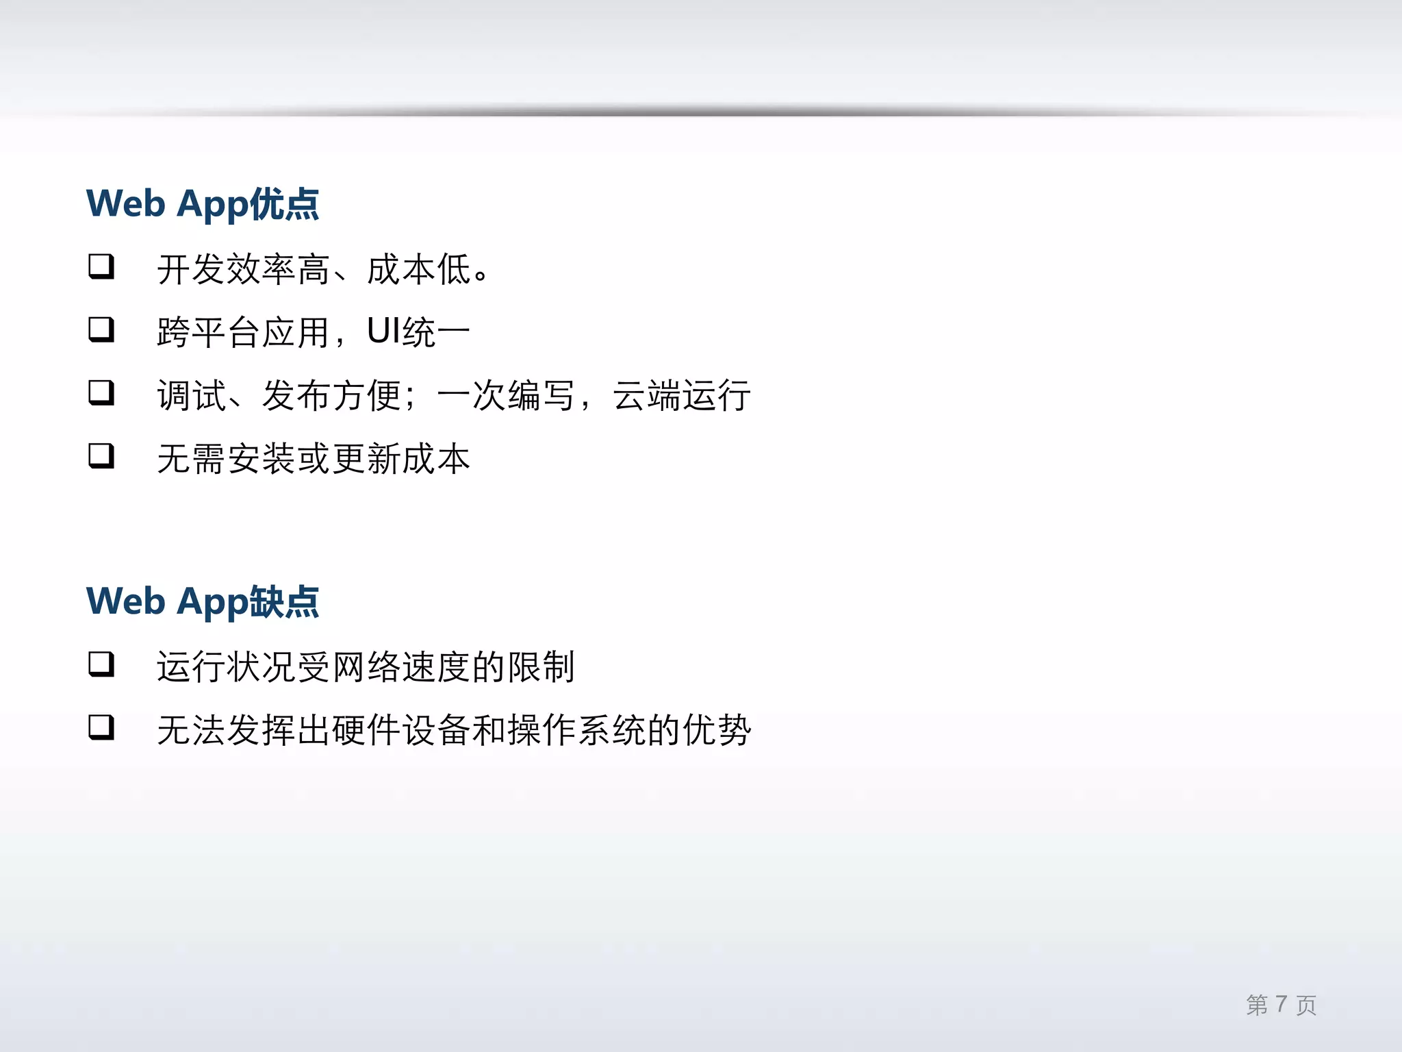The width and height of the screenshot is (1402, 1052).
Task: Select the 成本低 text
Action: click(419, 269)
